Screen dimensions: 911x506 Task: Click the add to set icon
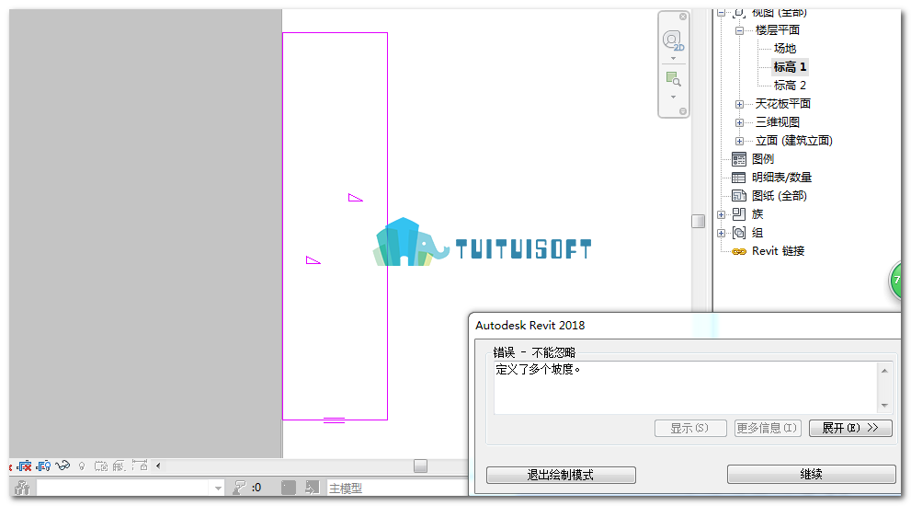[312, 488]
